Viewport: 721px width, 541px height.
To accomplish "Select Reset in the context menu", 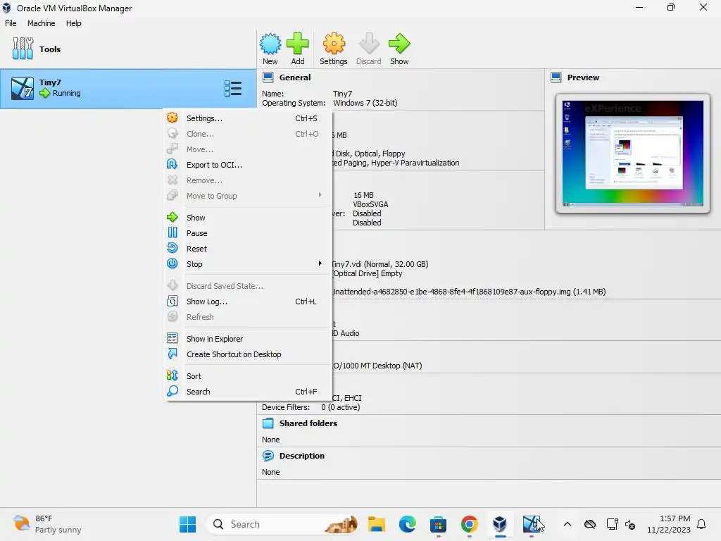I will (x=249, y=249).
